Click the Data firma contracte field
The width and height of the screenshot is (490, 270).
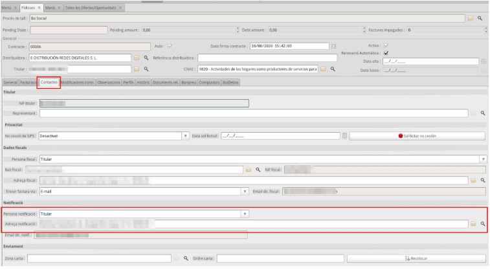(289, 46)
